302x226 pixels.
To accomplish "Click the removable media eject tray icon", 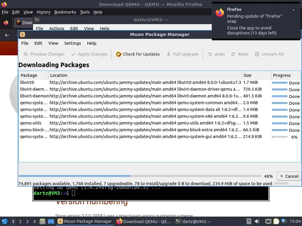I will pos(249,221).
